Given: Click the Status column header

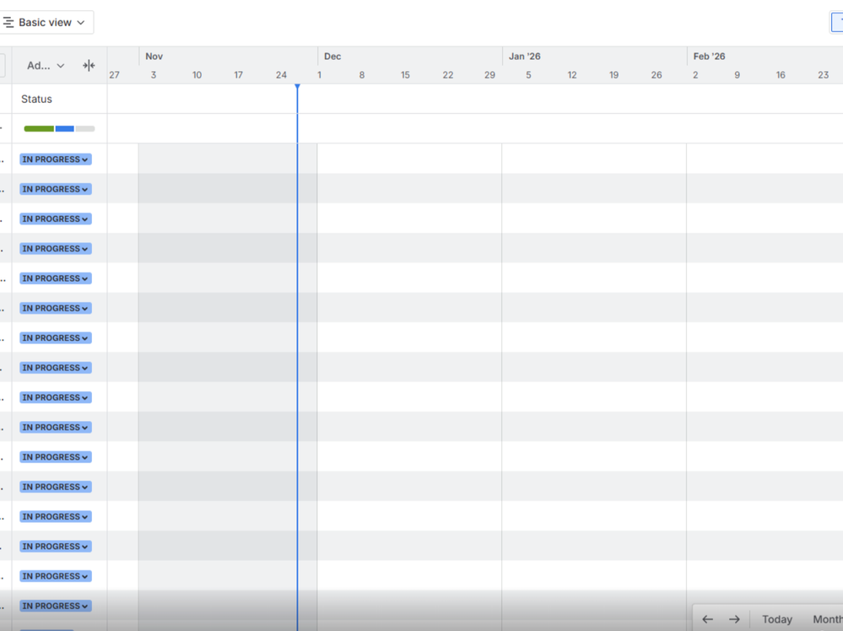Looking at the screenshot, I should click(x=36, y=99).
